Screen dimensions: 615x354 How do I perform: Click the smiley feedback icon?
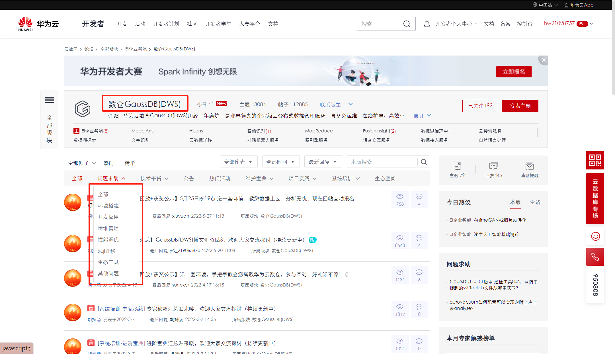click(x=595, y=236)
